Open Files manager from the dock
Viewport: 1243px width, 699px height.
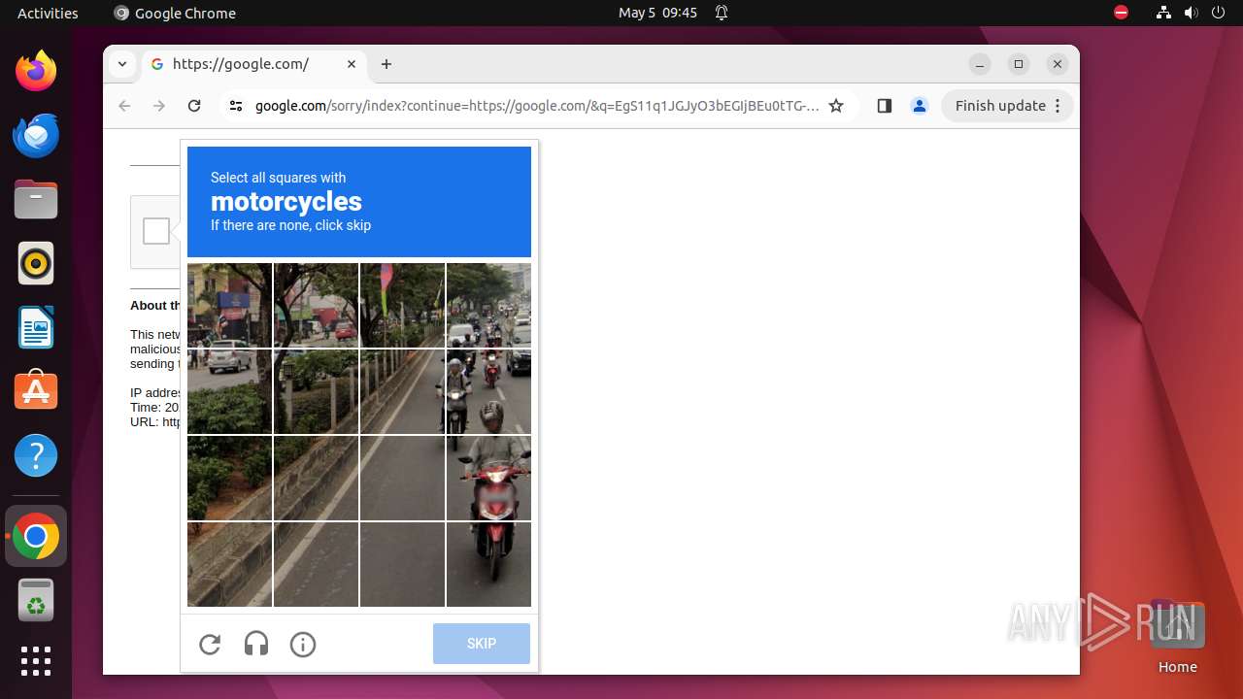[36, 199]
